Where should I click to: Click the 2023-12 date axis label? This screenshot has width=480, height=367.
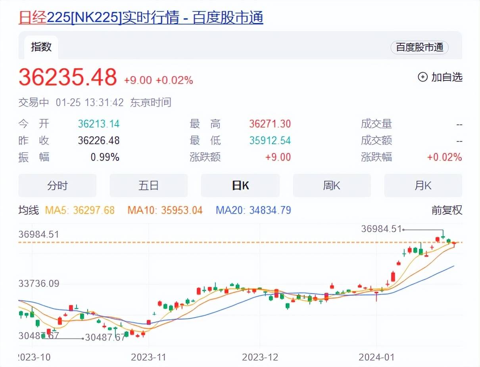coord(260,357)
